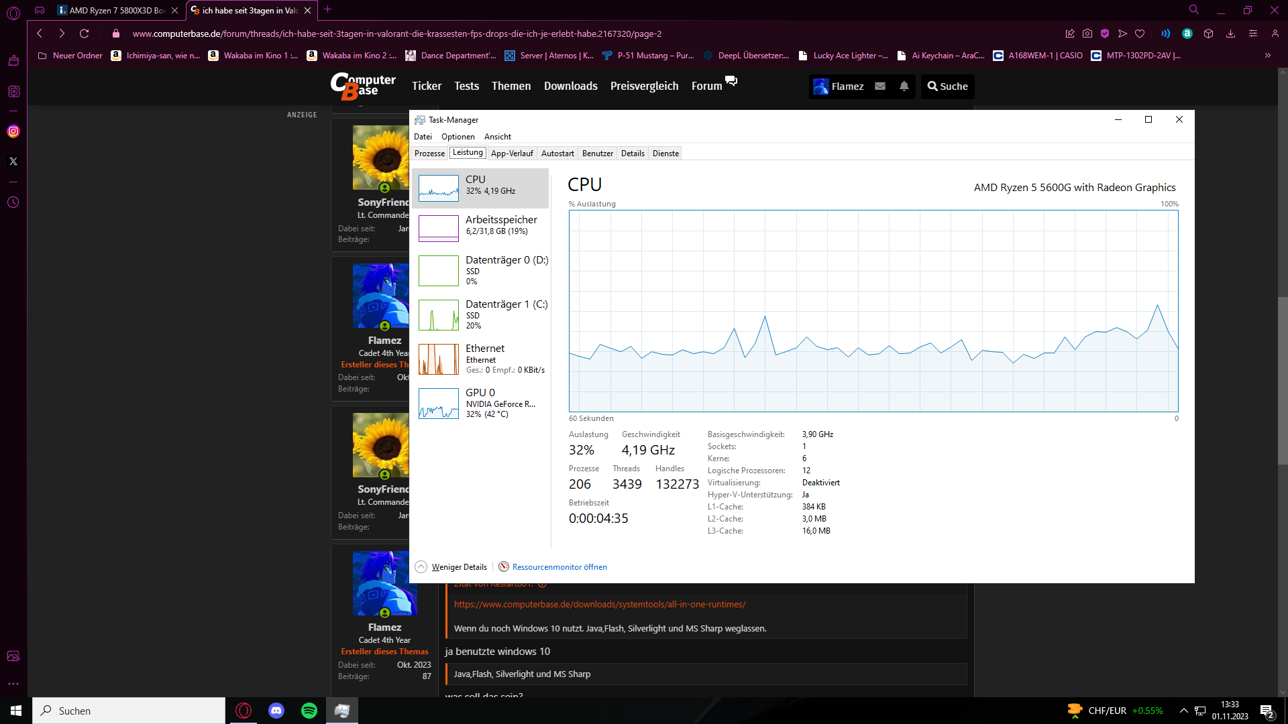Click the Instagram icon in Opera sidebar

click(x=13, y=131)
